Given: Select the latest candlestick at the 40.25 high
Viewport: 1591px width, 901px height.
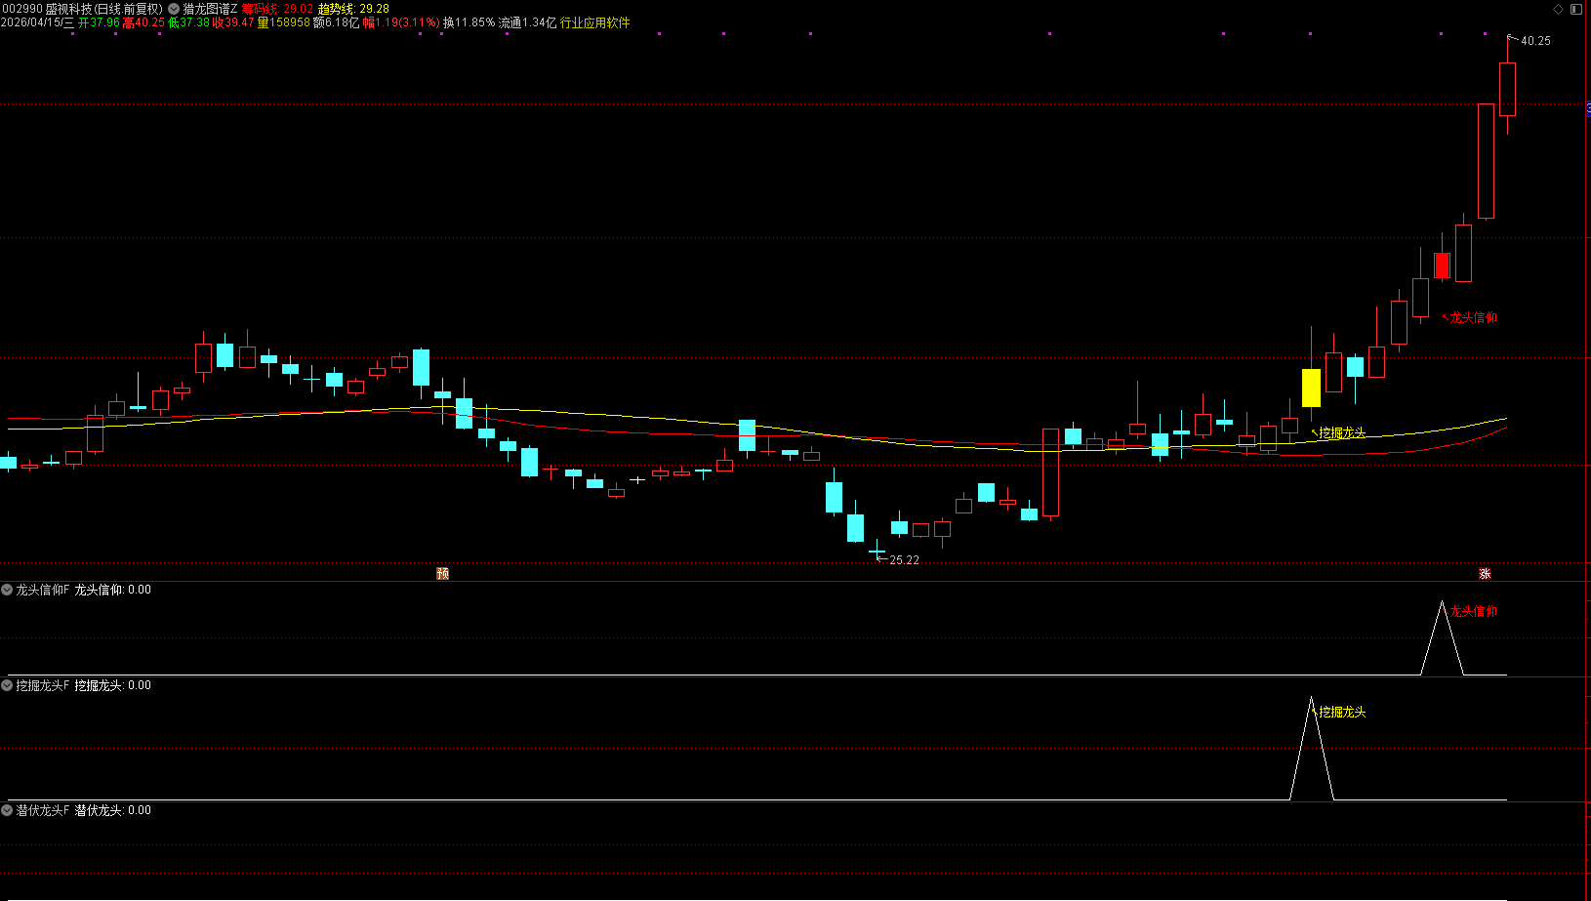Looking at the screenshot, I should pos(1507,89).
